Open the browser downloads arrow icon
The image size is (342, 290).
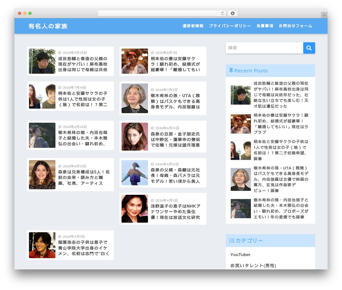[x=233, y=13]
